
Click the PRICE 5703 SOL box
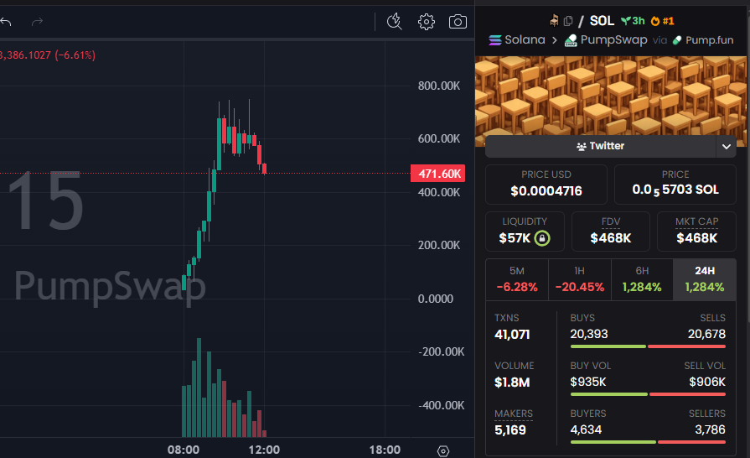[x=675, y=185]
